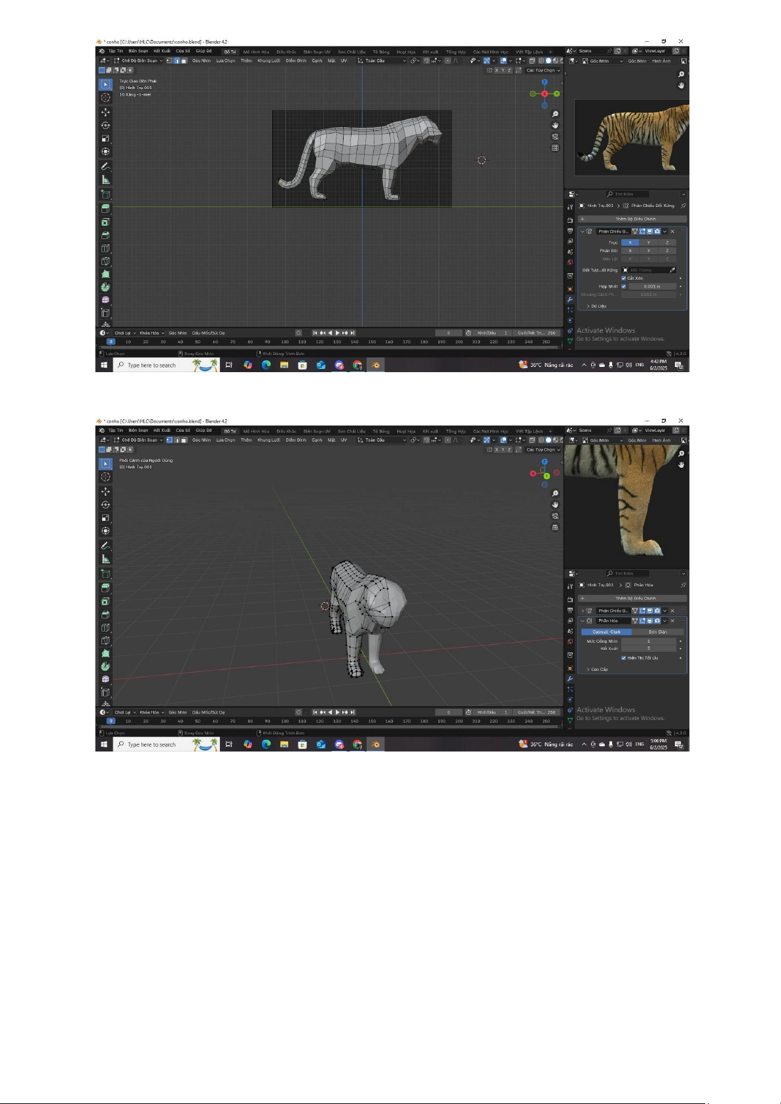Viewport: 781px width, 1104px height.
Task: Choose the Measure tool in lower screenshot
Action: 105,559
